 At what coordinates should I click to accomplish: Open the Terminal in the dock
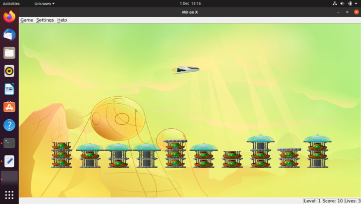[9, 143]
